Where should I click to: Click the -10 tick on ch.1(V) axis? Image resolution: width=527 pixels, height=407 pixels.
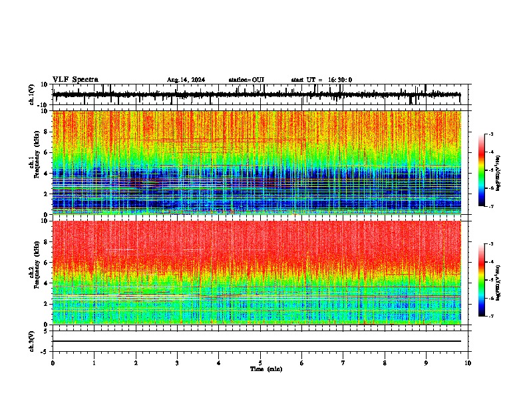point(43,105)
